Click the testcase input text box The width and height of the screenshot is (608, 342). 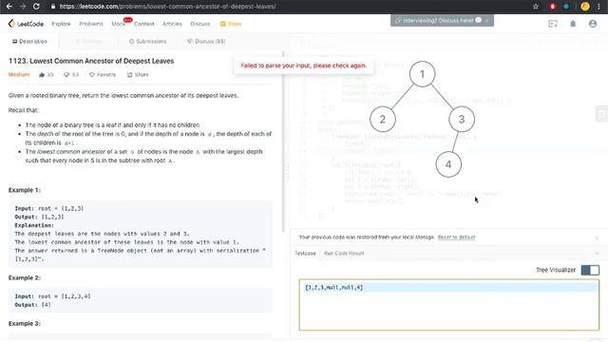click(x=448, y=305)
